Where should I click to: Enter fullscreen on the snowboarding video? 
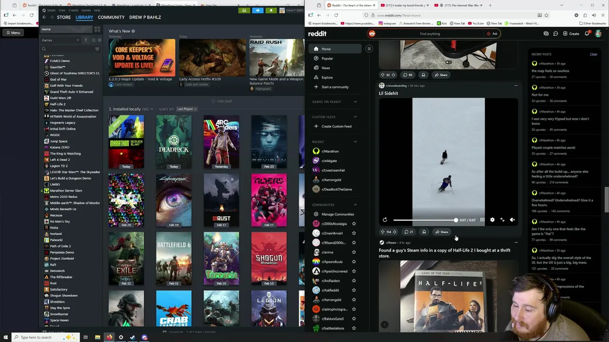tap(502, 220)
